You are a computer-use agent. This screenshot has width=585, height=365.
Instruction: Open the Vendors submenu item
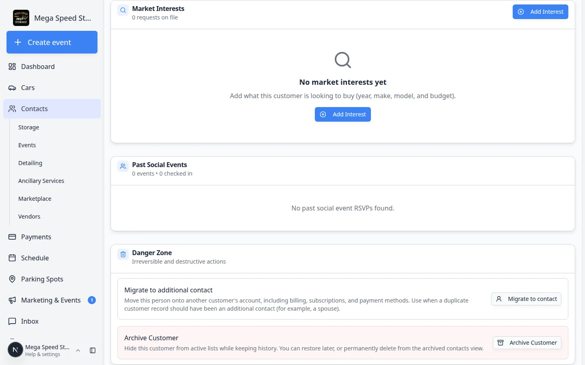tap(29, 217)
